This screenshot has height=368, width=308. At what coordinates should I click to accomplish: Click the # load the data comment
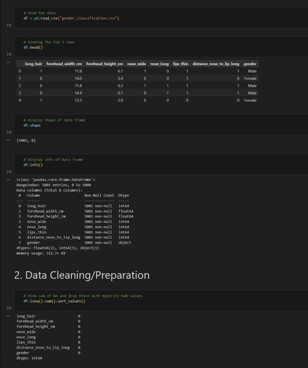click(x=39, y=13)
